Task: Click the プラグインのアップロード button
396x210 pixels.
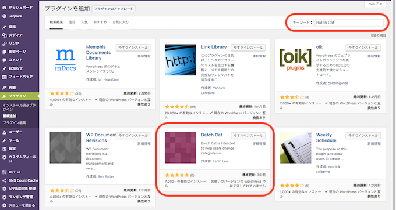Action: pyautogui.click(x=114, y=9)
